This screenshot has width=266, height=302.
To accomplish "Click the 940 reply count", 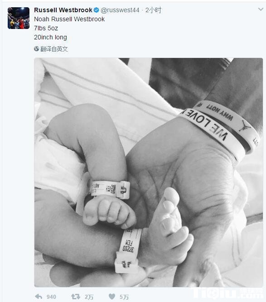I will pos(51,297).
